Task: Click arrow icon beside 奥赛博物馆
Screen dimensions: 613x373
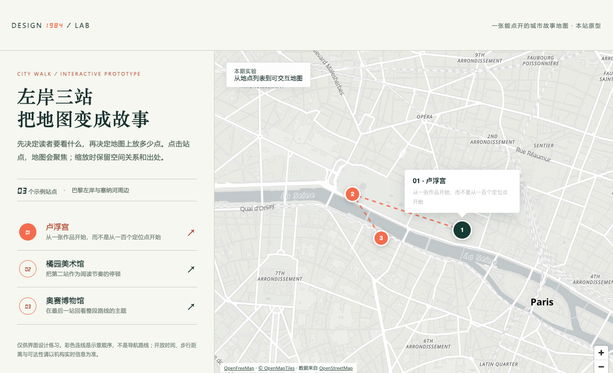Action: click(x=191, y=307)
